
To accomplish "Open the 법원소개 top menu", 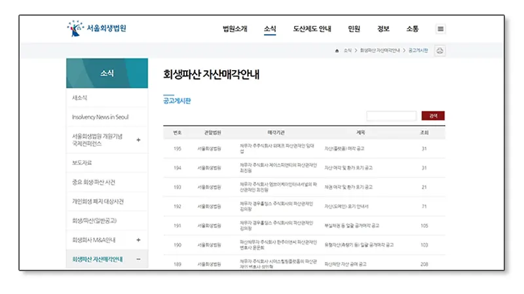I will (x=235, y=29).
